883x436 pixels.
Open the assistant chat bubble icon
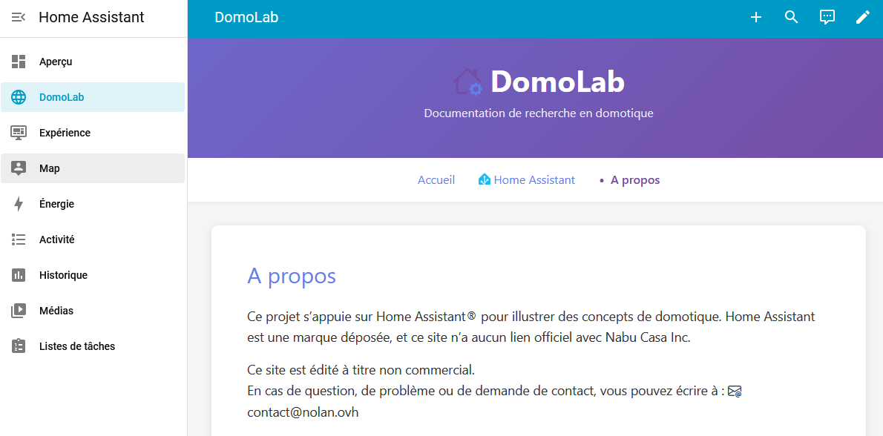click(x=827, y=17)
